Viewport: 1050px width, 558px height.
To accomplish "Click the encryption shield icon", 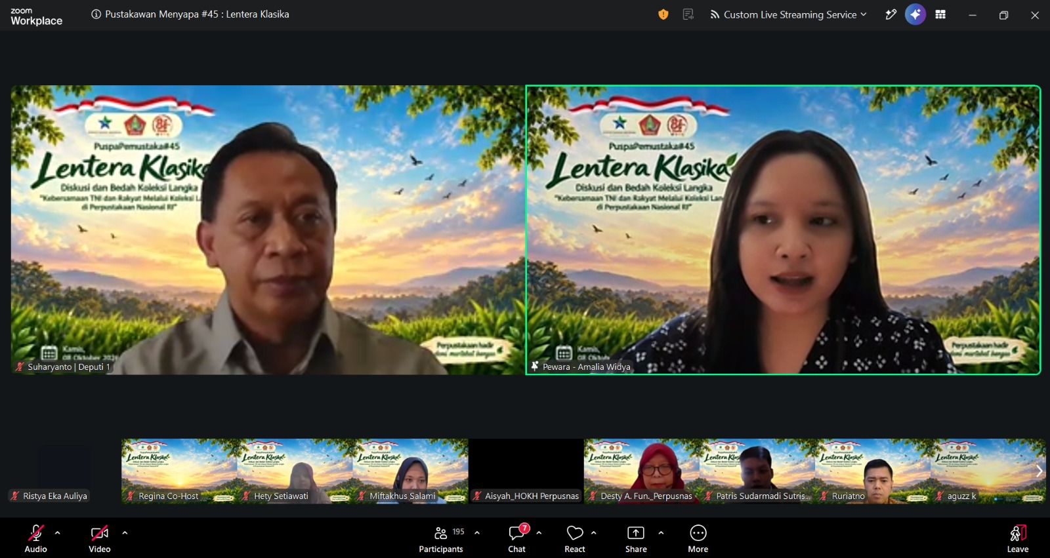I will [x=663, y=14].
